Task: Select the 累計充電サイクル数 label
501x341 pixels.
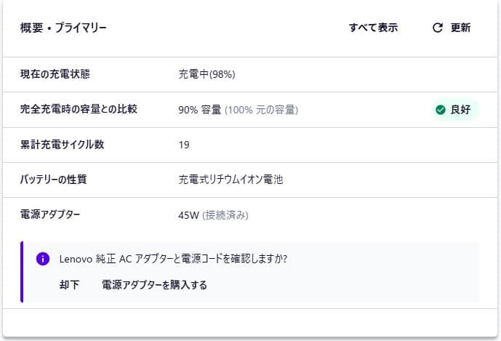Action: [63, 144]
